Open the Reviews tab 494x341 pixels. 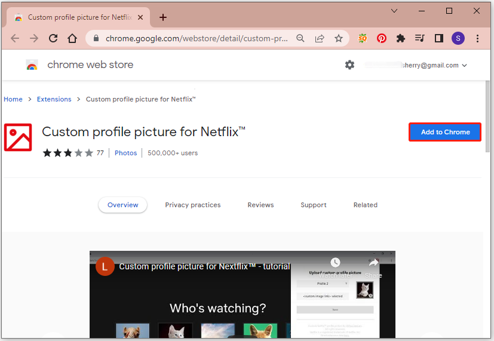click(x=260, y=205)
